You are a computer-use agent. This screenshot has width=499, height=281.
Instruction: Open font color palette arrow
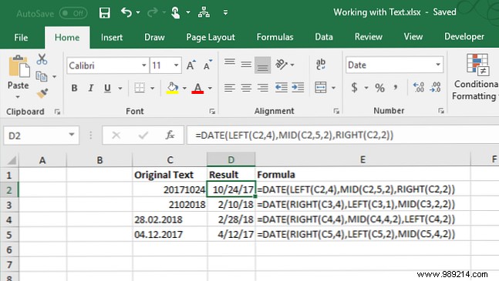coord(210,89)
